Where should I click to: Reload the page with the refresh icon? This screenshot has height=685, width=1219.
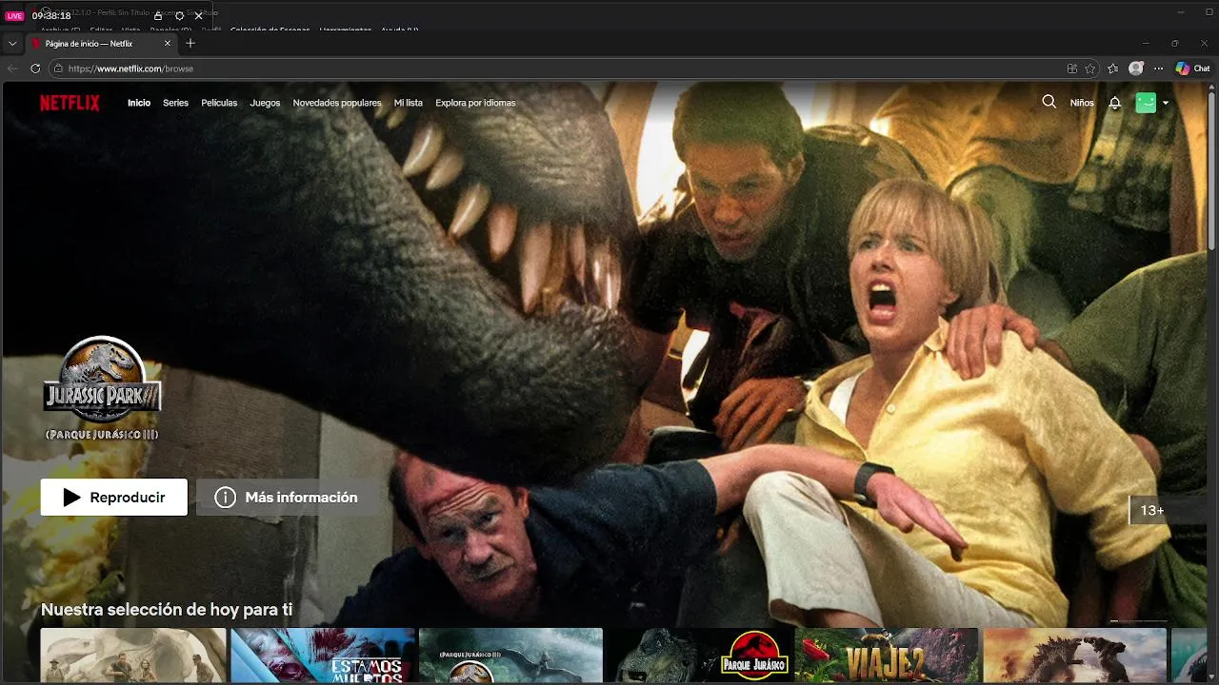pyautogui.click(x=35, y=68)
